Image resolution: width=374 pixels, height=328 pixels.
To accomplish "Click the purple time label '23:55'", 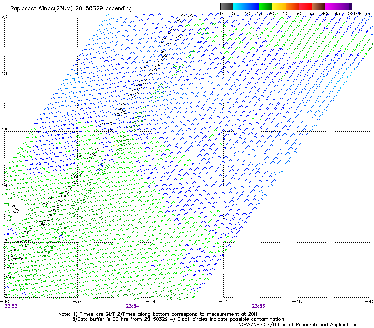I will [259, 306].
